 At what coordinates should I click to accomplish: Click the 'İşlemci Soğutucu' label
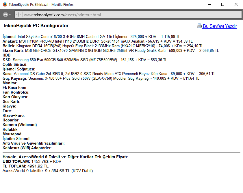click(x=19, y=69)
